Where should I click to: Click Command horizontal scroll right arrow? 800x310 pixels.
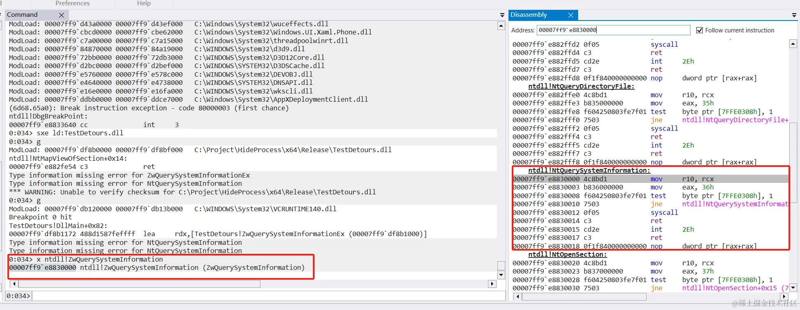point(492,284)
